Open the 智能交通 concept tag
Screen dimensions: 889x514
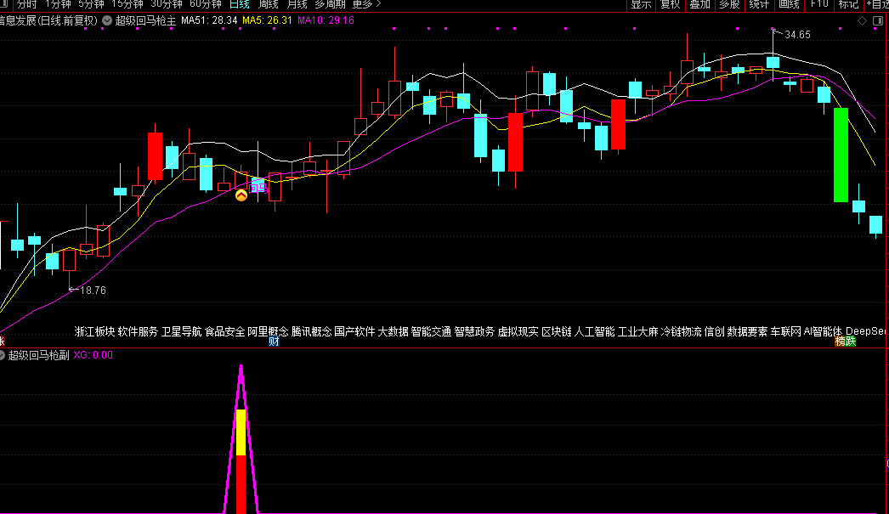[x=431, y=331]
